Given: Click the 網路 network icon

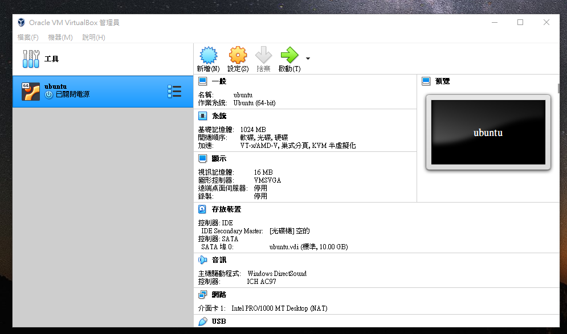Looking at the screenshot, I should [x=202, y=295].
